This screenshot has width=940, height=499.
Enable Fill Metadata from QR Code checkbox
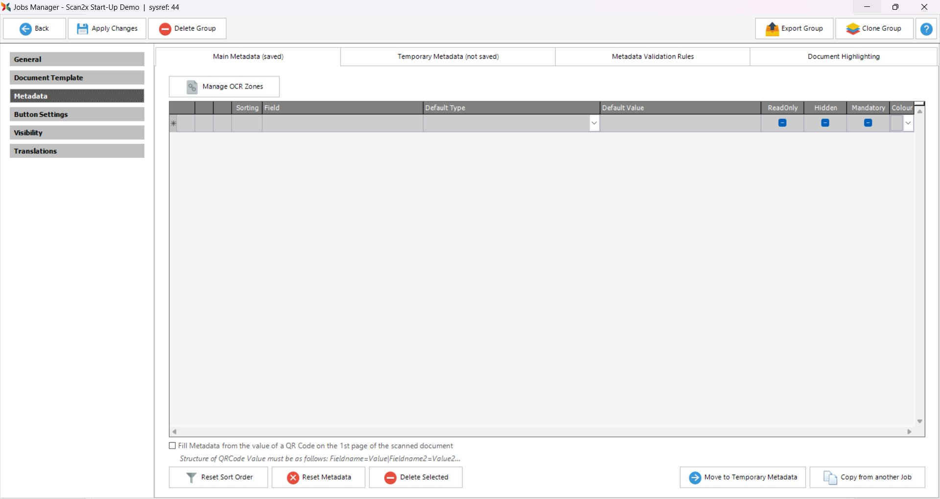pyautogui.click(x=172, y=446)
